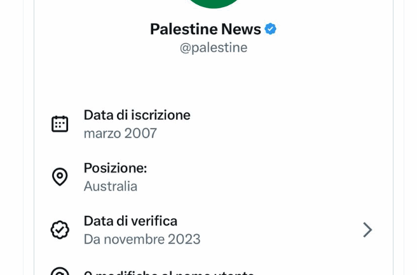Click the verification badge outline icon
This screenshot has width=417, height=275.
tap(60, 230)
